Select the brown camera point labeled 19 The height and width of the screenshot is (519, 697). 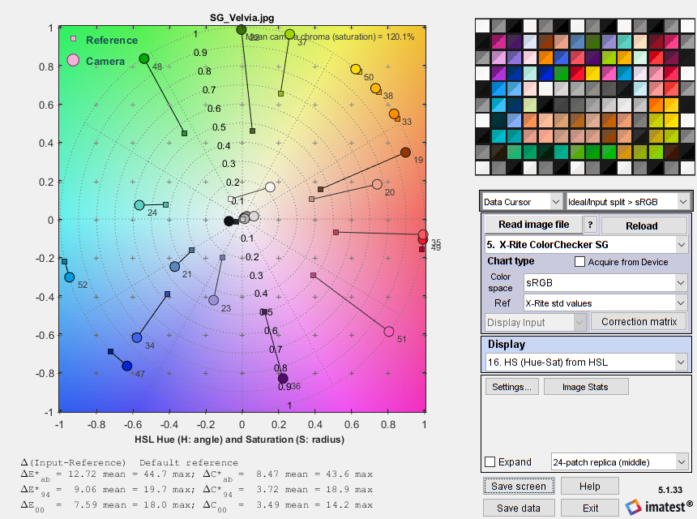[405, 152]
